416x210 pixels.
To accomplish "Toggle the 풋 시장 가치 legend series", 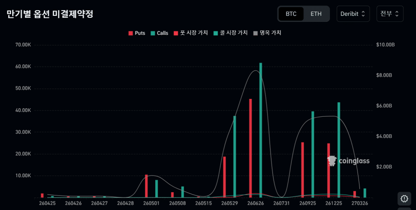I will pyautogui.click(x=191, y=33).
